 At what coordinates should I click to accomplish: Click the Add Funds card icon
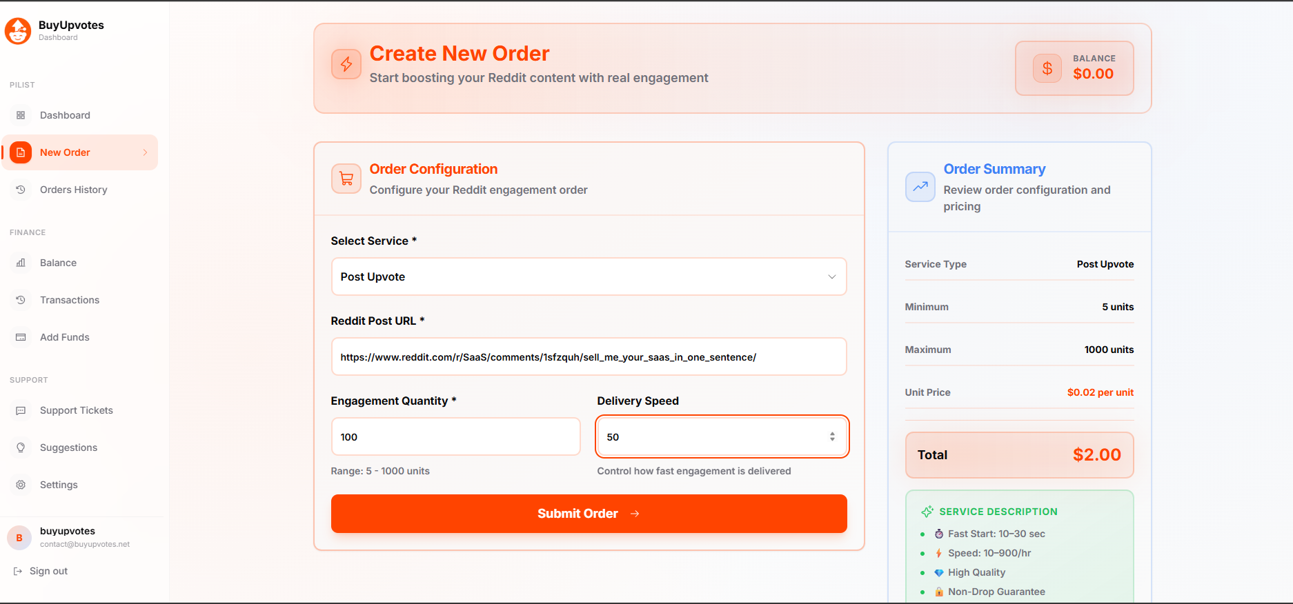pos(21,337)
